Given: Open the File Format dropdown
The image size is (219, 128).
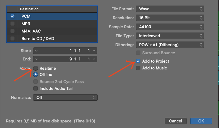Looking at the screenshot, I should tap(170, 9).
